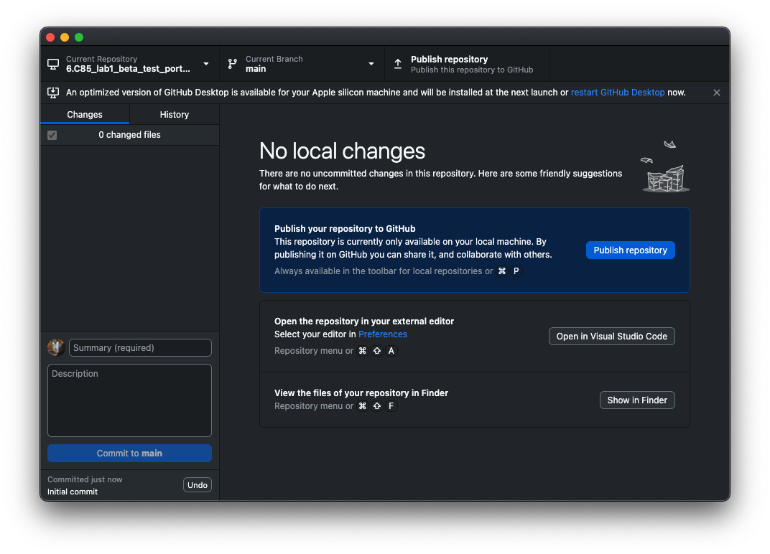Expand the Current Repository dropdown arrow
This screenshot has height=554, width=770.
point(206,64)
